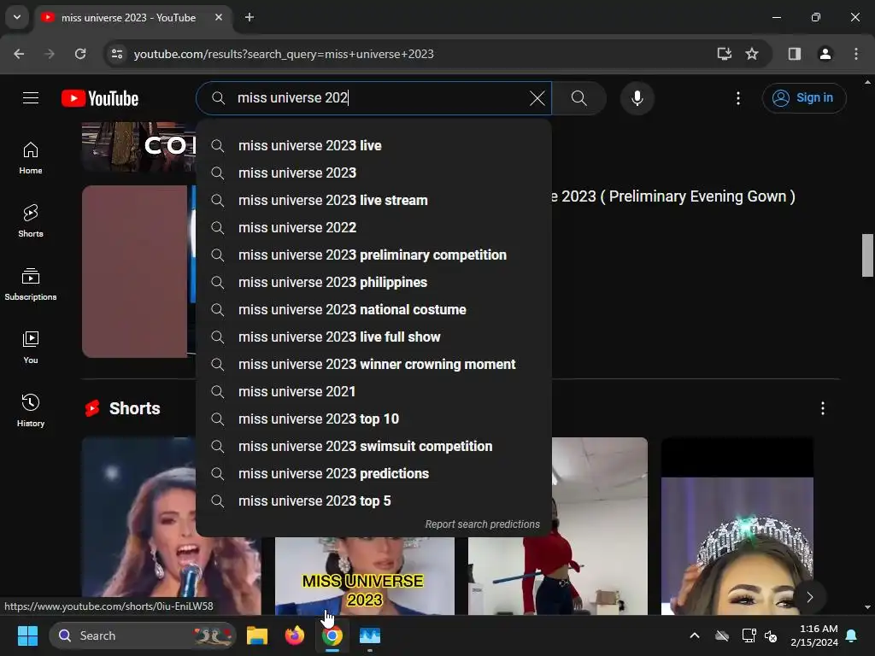
Task: Start voice search with microphone
Action: 637,98
